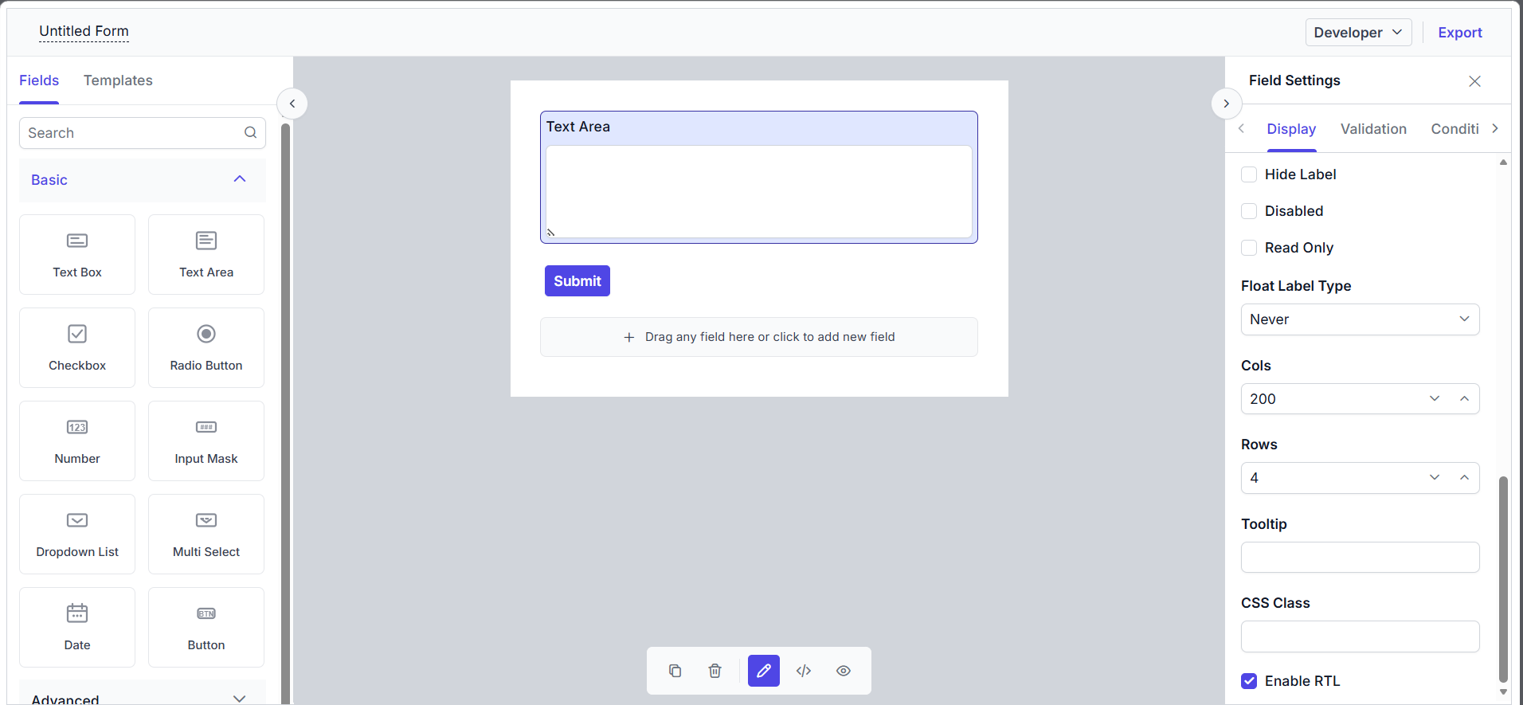
Task: Check the Read Only checkbox
Action: [x=1249, y=248]
